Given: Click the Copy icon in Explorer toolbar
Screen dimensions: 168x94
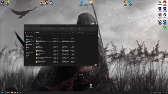Looking at the screenshot, I should click(37, 29).
